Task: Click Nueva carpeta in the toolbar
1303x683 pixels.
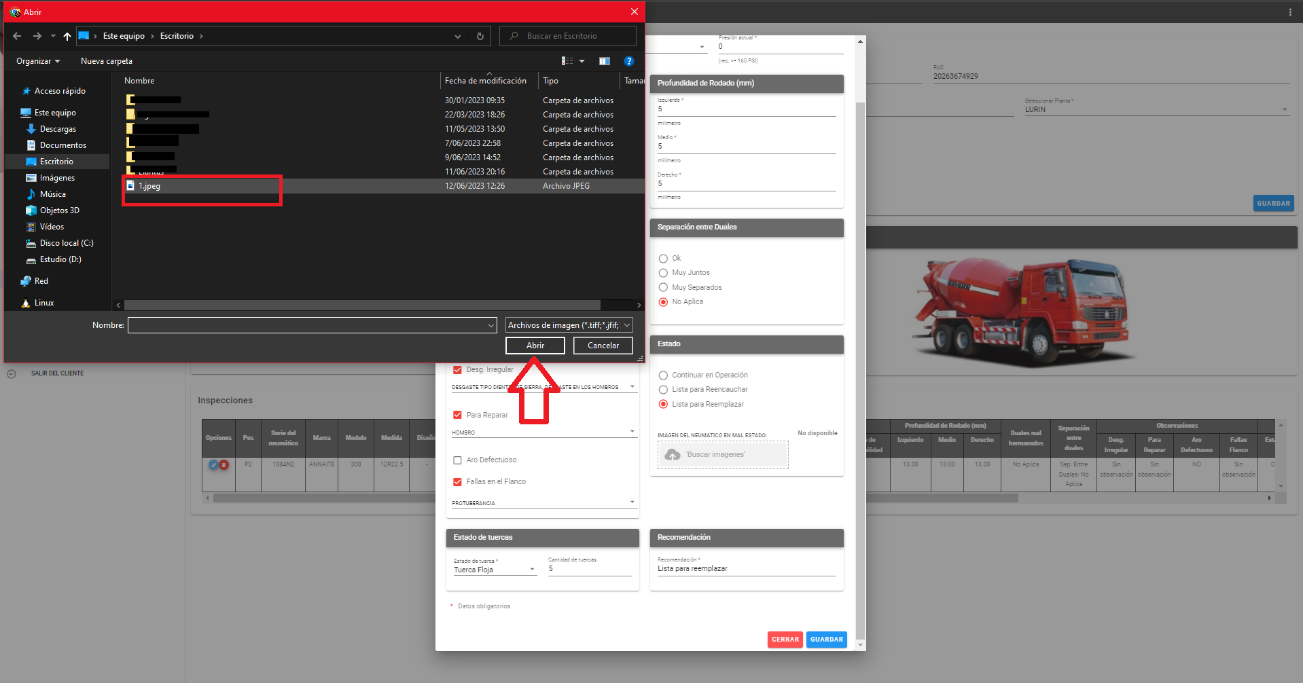Action: coord(107,61)
